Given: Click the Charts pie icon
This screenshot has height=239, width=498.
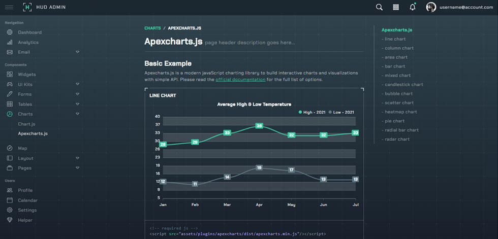Looking at the screenshot, I should tap(10, 114).
